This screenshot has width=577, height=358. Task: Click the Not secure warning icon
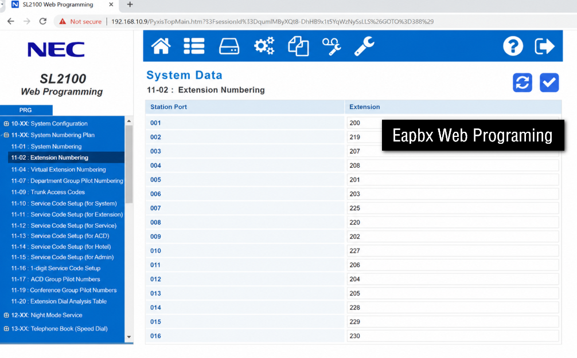(63, 21)
